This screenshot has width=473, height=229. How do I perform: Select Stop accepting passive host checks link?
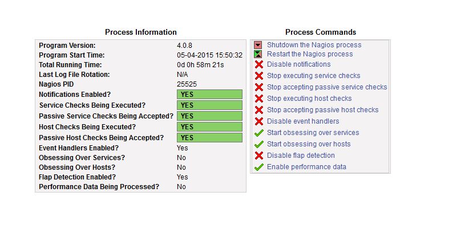pos(322,110)
